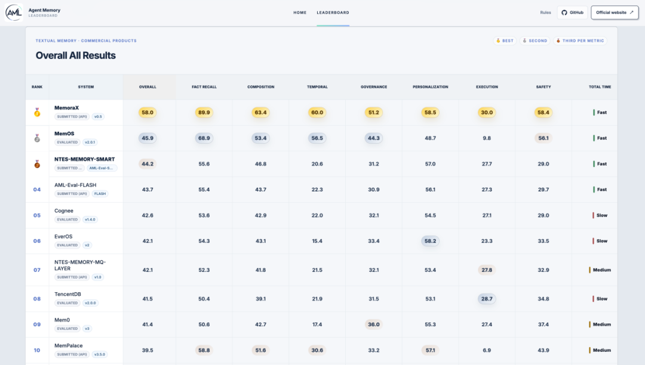This screenshot has height=365, width=645.
Task: Click the SECOND medal legend badge
Action: [x=535, y=41]
